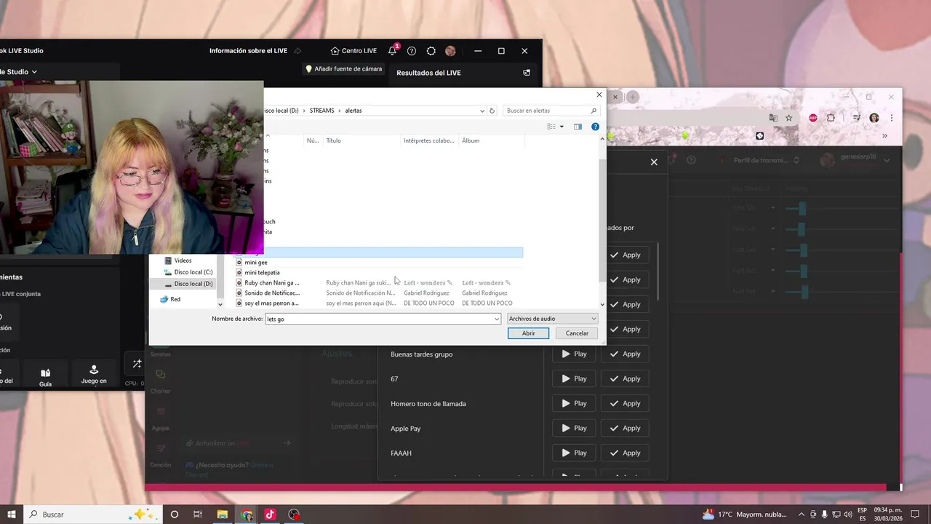Screen dimensions: 931x524
Task: Apply Homero tono de llamada sound
Action: [x=625, y=403]
